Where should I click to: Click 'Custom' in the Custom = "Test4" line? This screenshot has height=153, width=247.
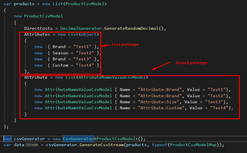click(x=60, y=65)
